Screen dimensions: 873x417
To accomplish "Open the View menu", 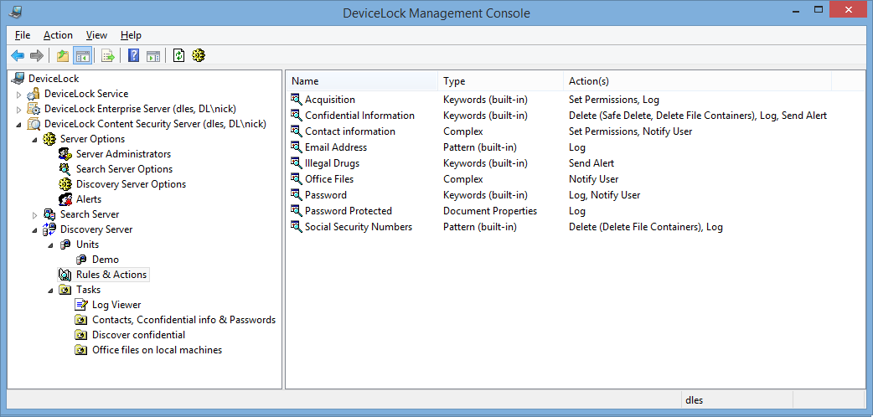I will [x=96, y=35].
